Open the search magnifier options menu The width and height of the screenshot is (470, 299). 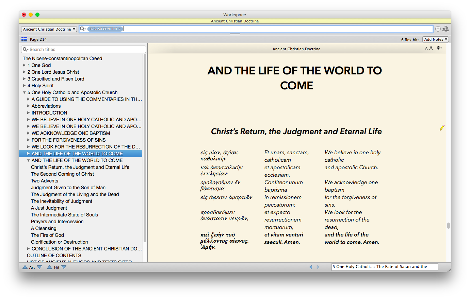click(83, 29)
